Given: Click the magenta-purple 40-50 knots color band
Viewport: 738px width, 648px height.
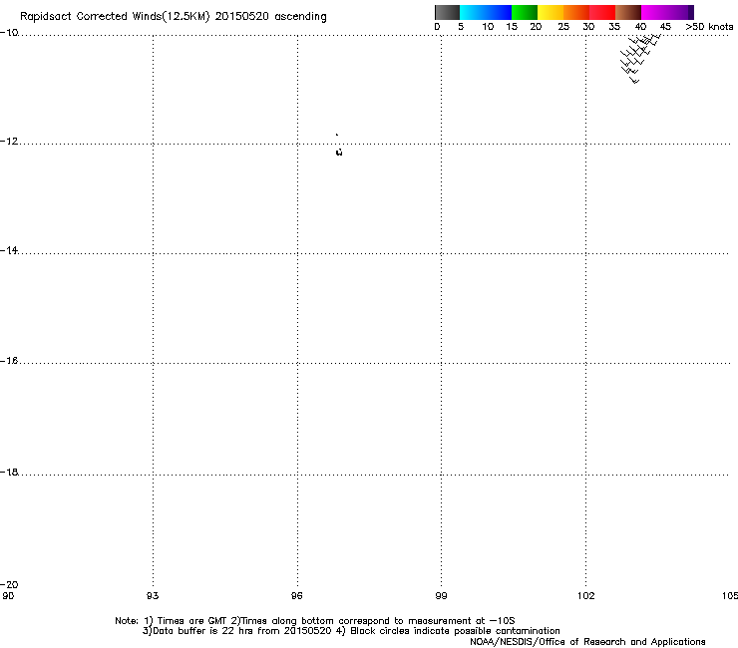Looking at the screenshot, I should click(x=667, y=12).
